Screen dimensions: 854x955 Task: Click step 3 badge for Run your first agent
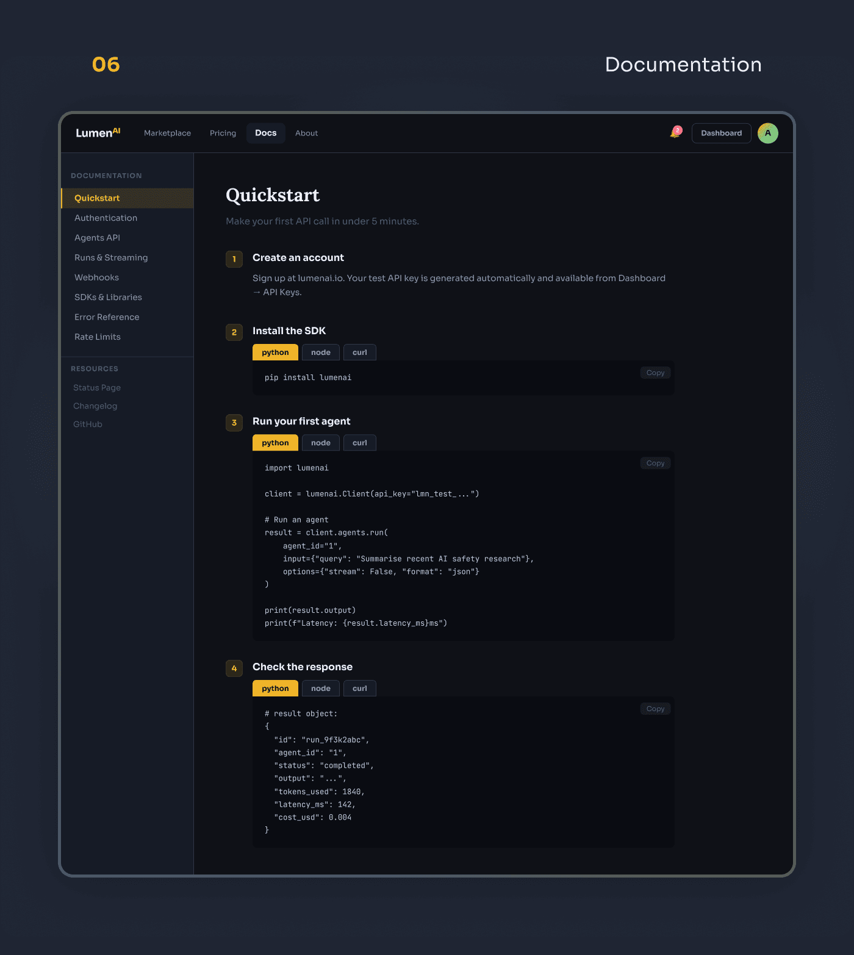pos(234,423)
